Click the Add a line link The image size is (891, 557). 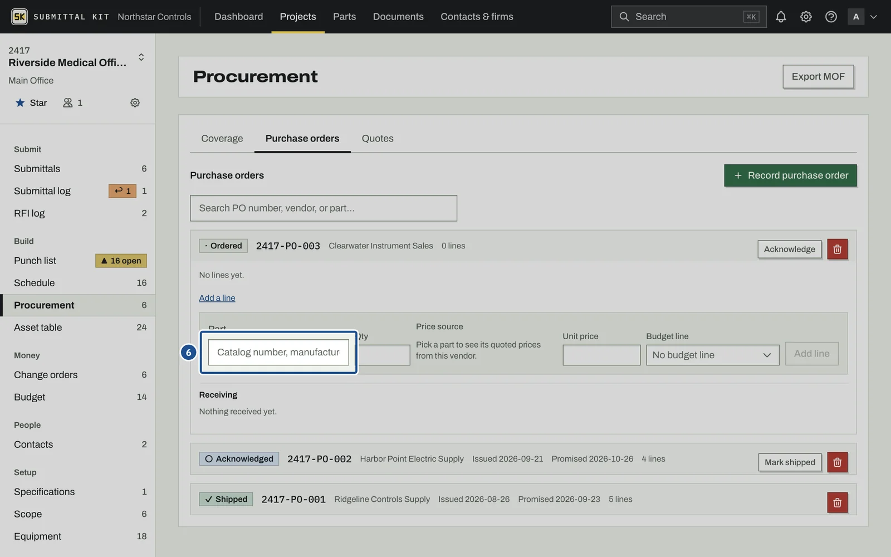217,298
